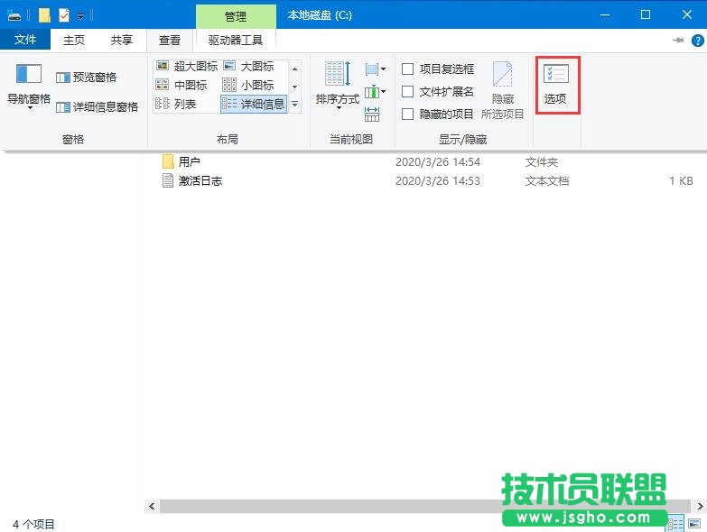Select List (列表) layout

click(176, 105)
